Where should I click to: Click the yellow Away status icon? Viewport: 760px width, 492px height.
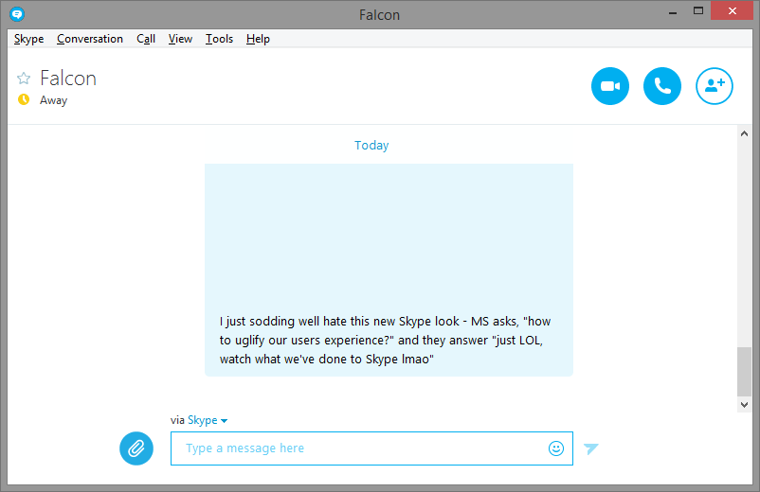24,99
